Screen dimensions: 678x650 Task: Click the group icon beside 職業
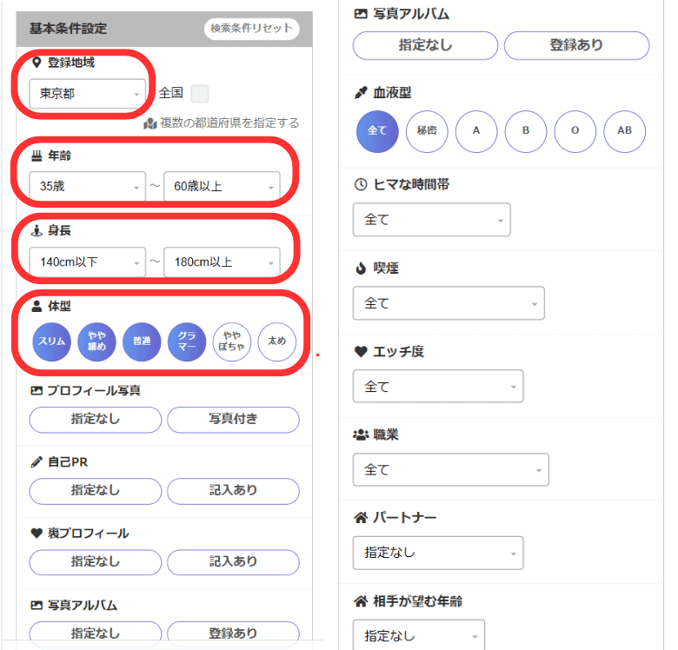click(361, 434)
